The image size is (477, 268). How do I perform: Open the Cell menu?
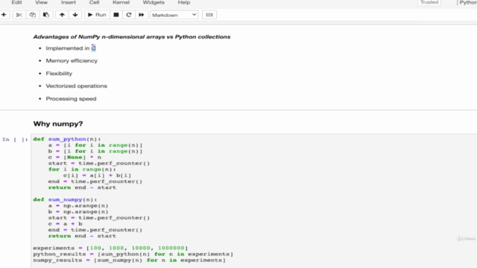pos(94,2)
